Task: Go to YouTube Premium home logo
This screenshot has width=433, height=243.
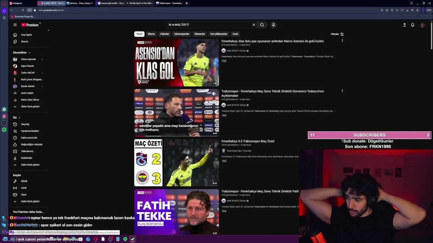Action: click(x=30, y=25)
